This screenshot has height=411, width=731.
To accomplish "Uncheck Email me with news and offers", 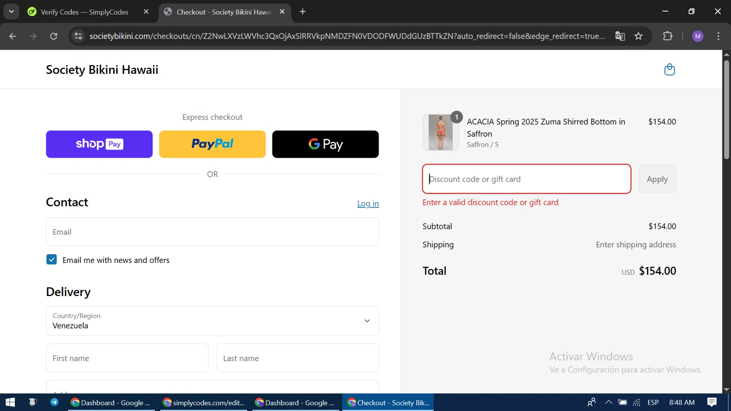I will [x=52, y=260].
